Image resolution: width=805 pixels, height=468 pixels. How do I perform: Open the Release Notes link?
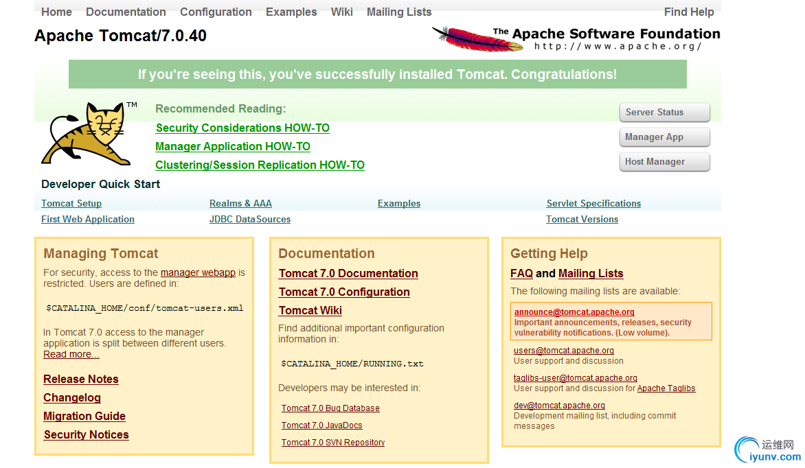coord(81,379)
